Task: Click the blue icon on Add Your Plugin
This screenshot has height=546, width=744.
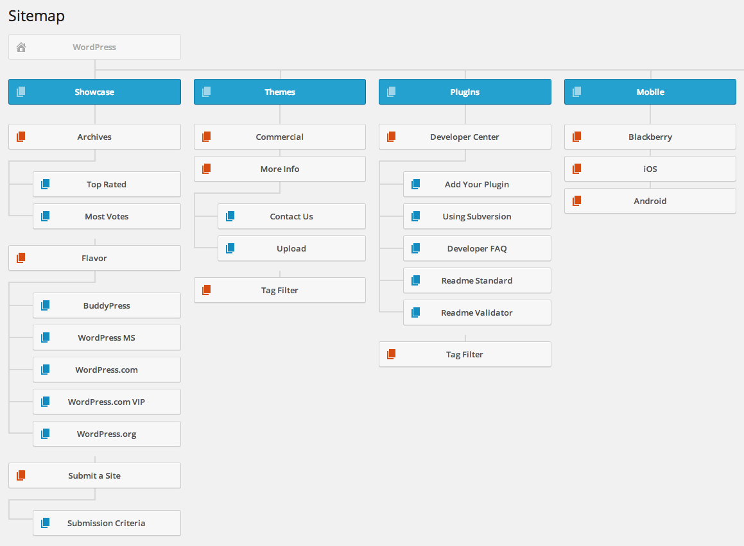Action: point(416,184)
